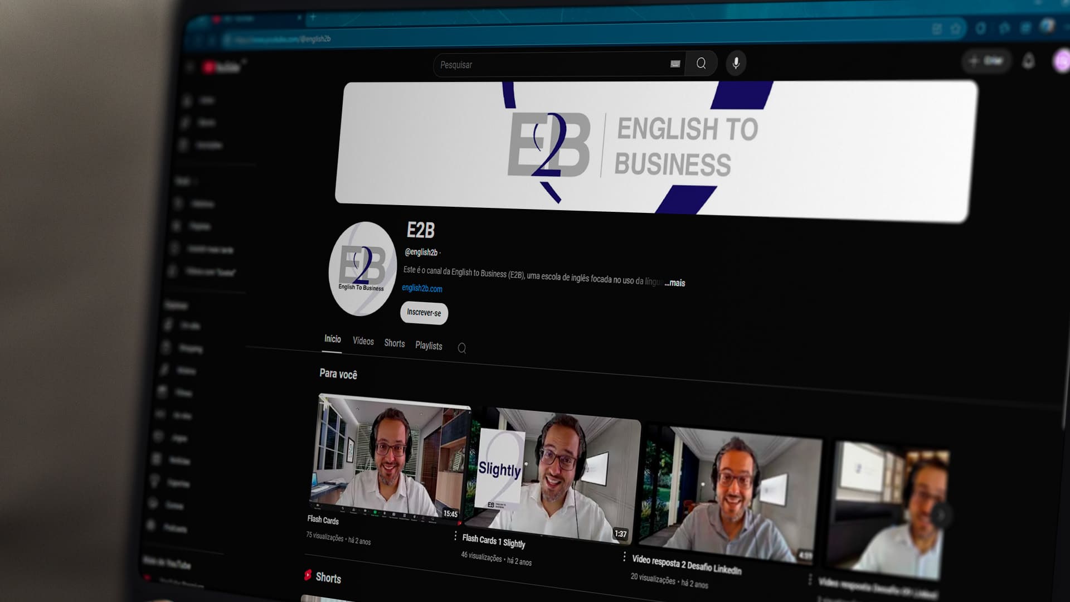Open a new browser tab with plus
Screen dimensions: 1070x602
click(x=313, y=17)
